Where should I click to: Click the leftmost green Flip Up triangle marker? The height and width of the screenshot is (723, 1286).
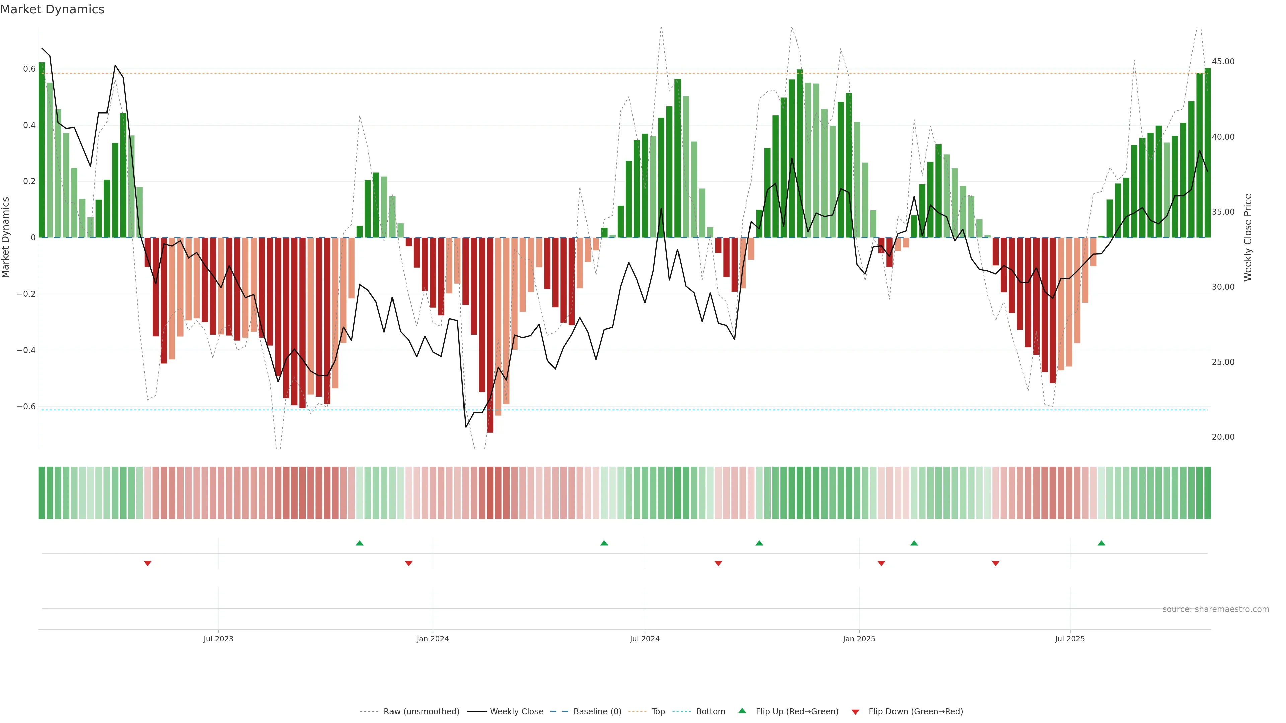(x=359, y=543)
